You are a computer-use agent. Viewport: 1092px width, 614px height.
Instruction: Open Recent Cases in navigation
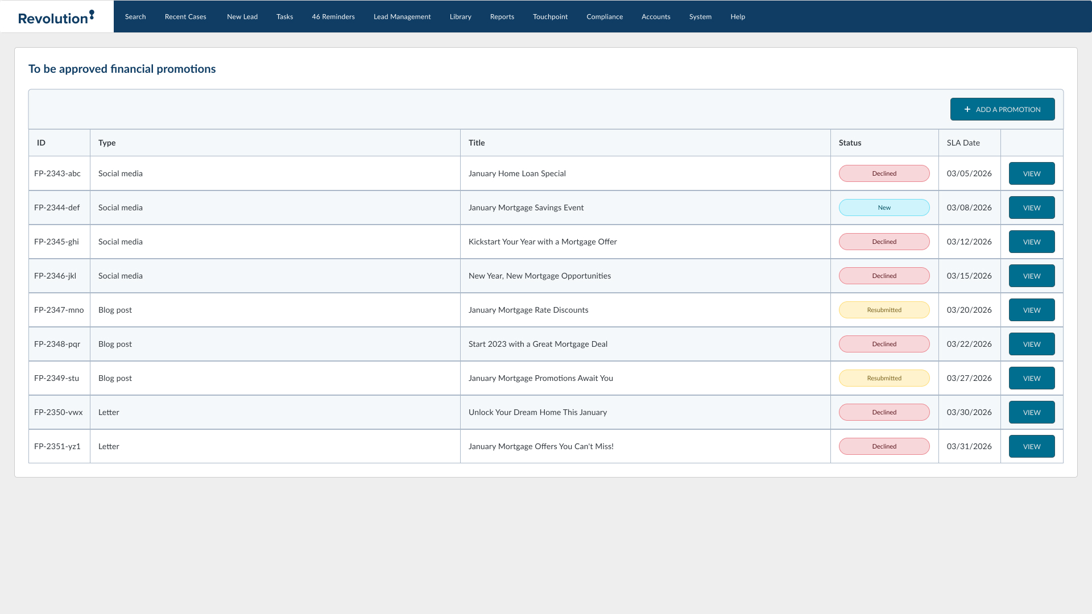(x=185, y=16)
